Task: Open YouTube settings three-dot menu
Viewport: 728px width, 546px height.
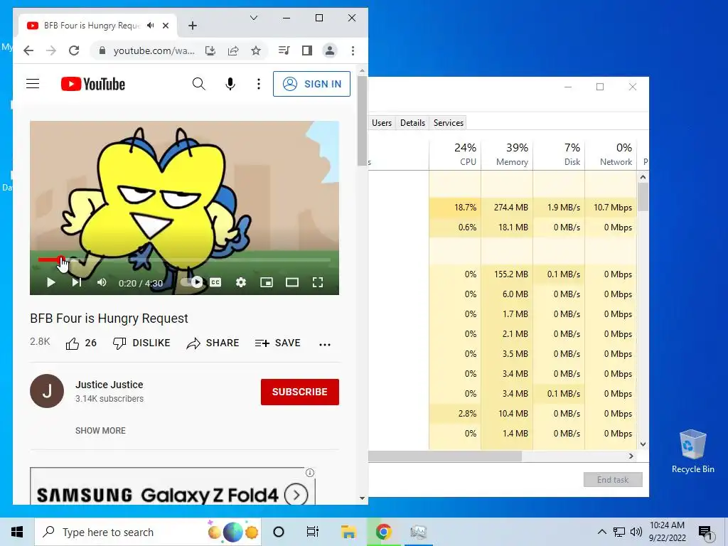Action: (x=259, y=84)
